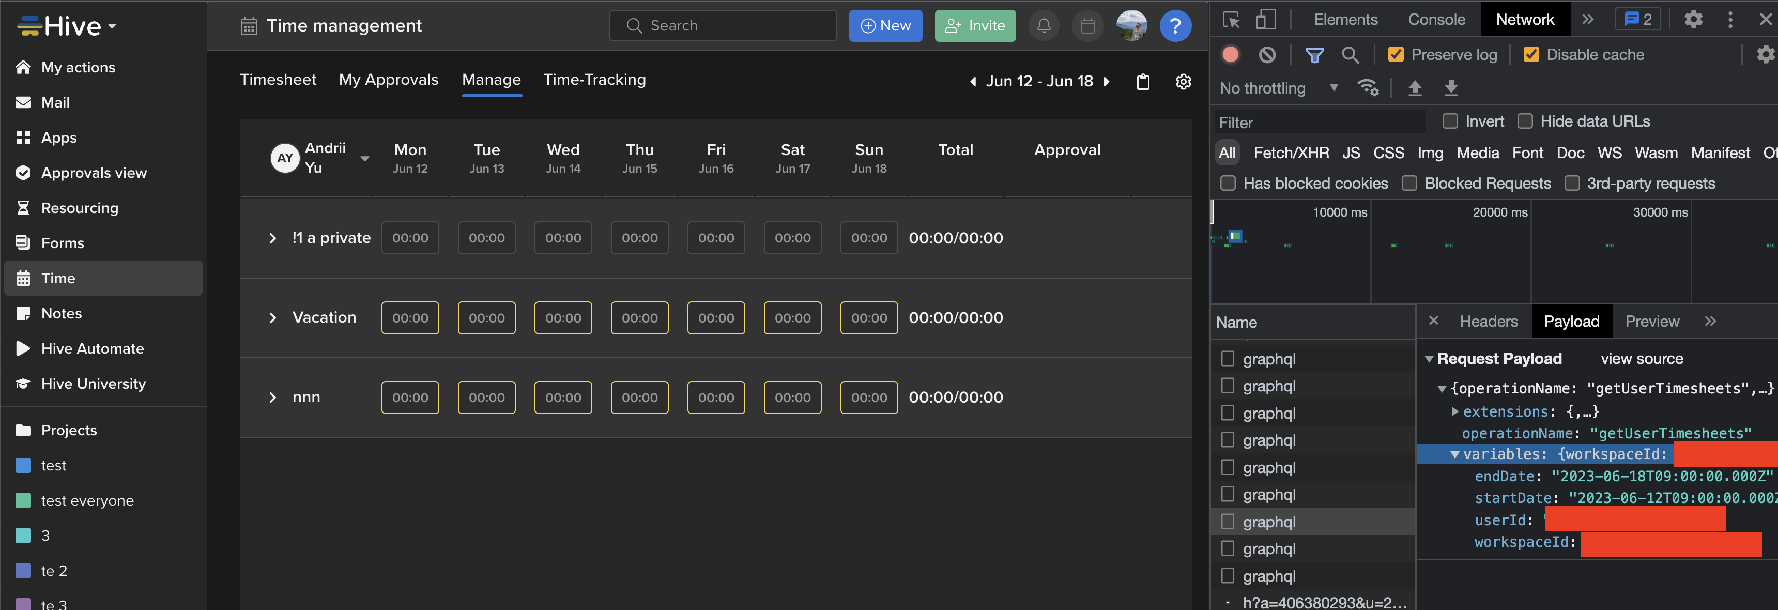Image resolution: width=1778 pixels, height=610 pixels.
Task: Click the DevTools inspect element picker icon
Action: [x=1231, y=19]
